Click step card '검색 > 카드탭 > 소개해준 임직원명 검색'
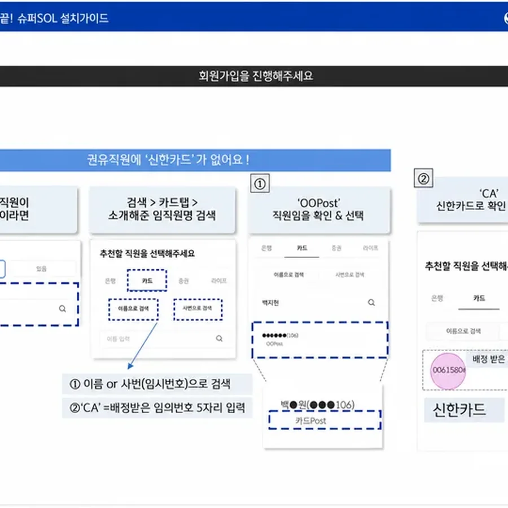Viewport: 508px width, 508px height. (x=162, y=209)
